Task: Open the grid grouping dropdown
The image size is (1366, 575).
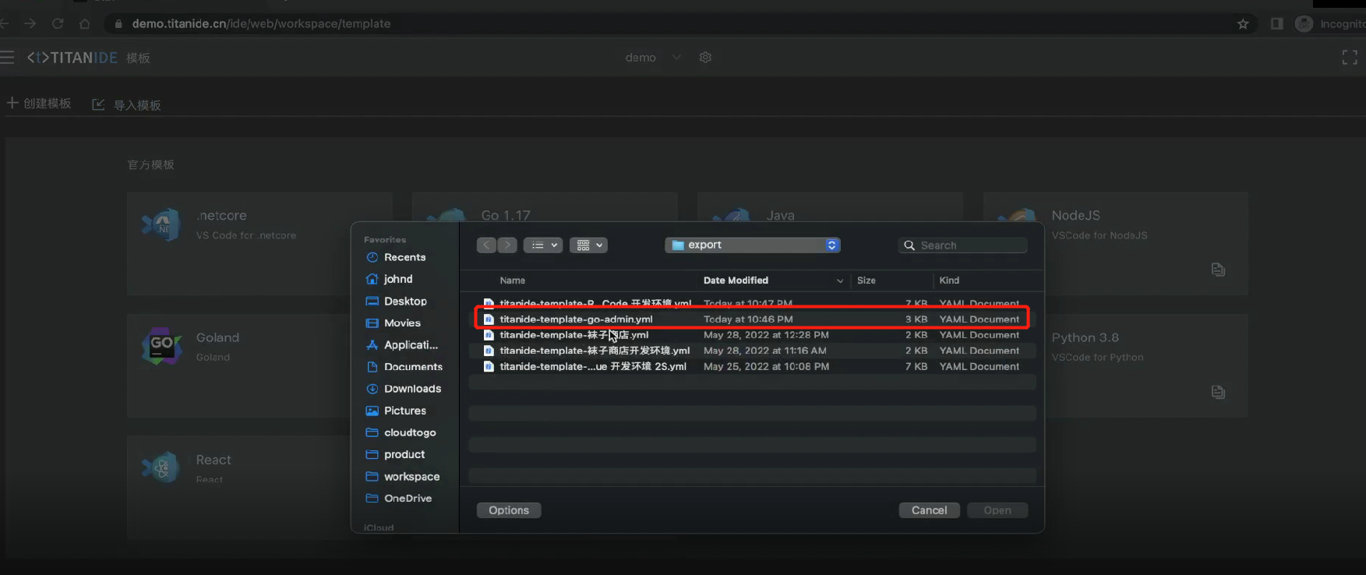Action: (588, 245)
